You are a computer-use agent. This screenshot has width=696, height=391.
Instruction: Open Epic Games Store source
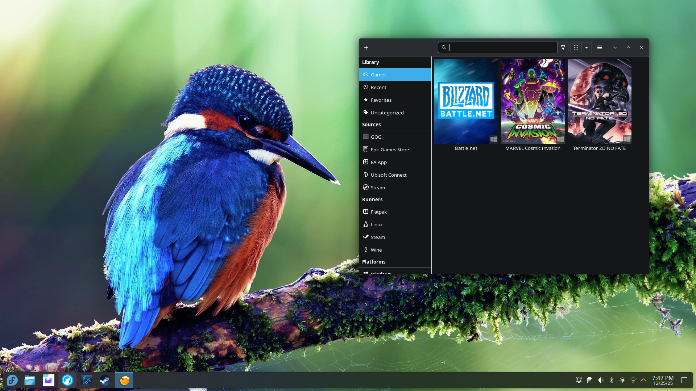[390, 150]
